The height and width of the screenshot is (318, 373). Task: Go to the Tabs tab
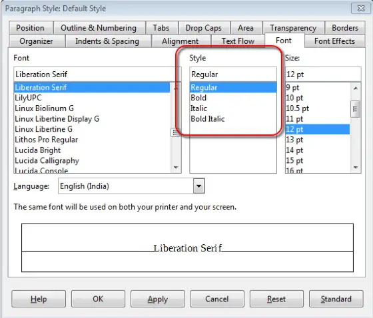point(162,28)
